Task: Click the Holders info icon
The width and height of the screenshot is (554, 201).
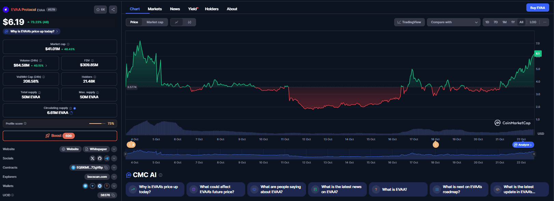Action: [95, 77]
